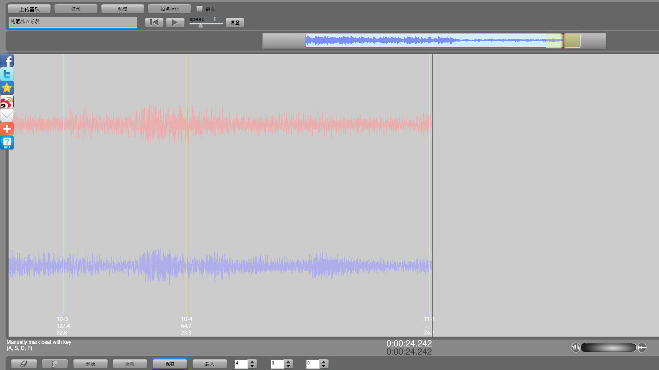Open the HELP question mark icon

click(7, 143)
